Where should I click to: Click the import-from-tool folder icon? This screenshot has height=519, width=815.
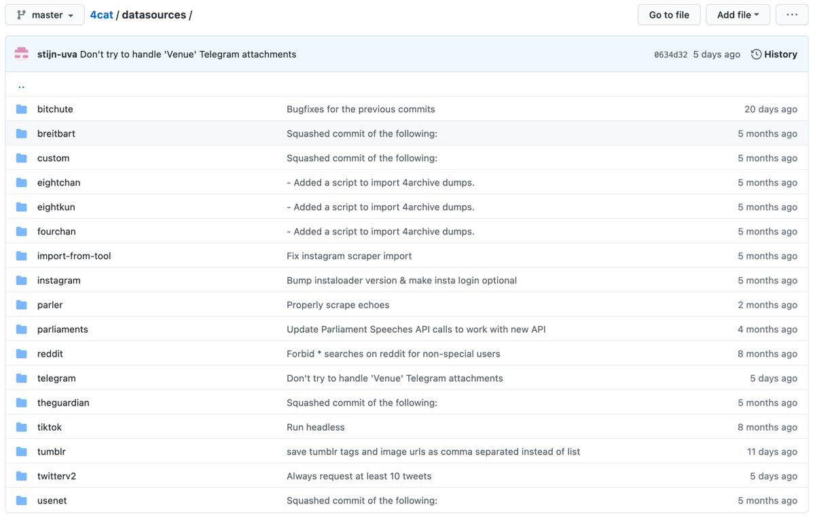[x=22, y=256]
